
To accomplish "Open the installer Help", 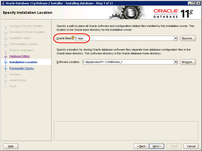I will pos(11,146).
